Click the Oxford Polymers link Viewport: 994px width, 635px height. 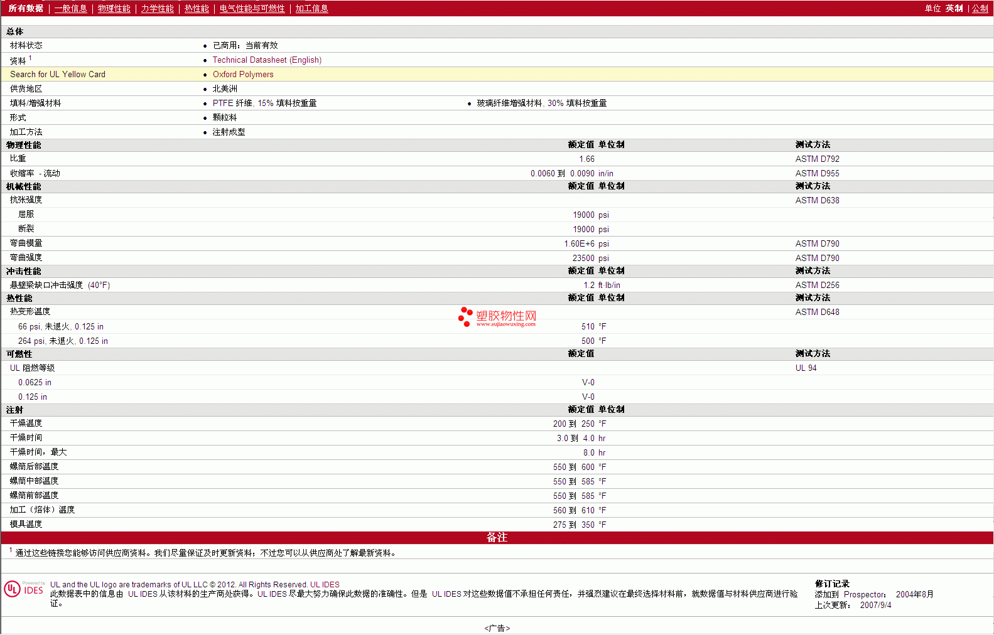click(x=243, y=75)
